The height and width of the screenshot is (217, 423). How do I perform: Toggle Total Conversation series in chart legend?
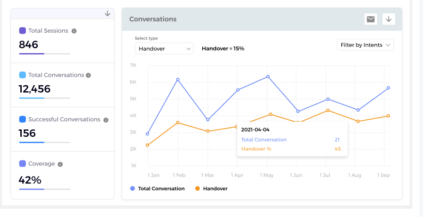coord(157,188)
